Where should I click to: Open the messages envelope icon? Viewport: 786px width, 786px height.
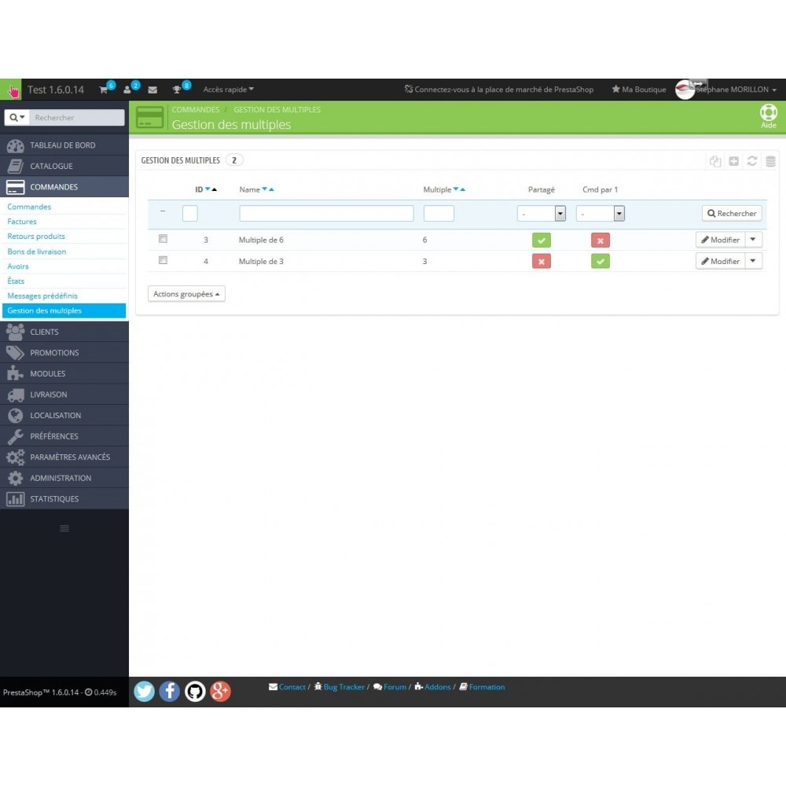153,90
